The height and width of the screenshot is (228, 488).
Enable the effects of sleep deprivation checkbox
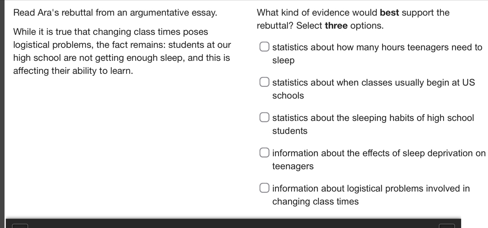[264, 153]
